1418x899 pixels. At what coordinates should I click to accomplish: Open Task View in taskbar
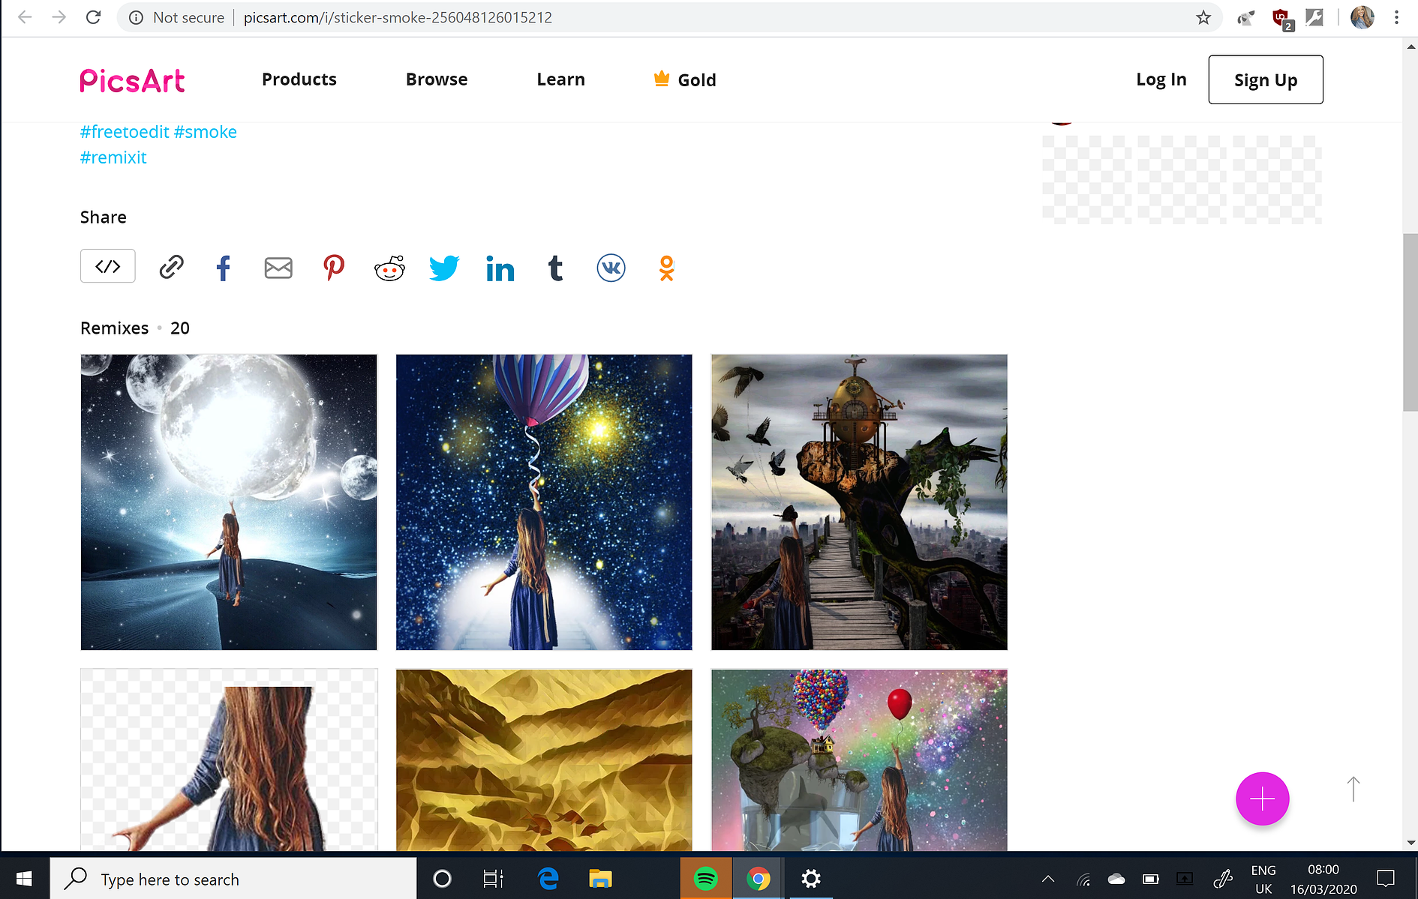coord(493,878)
